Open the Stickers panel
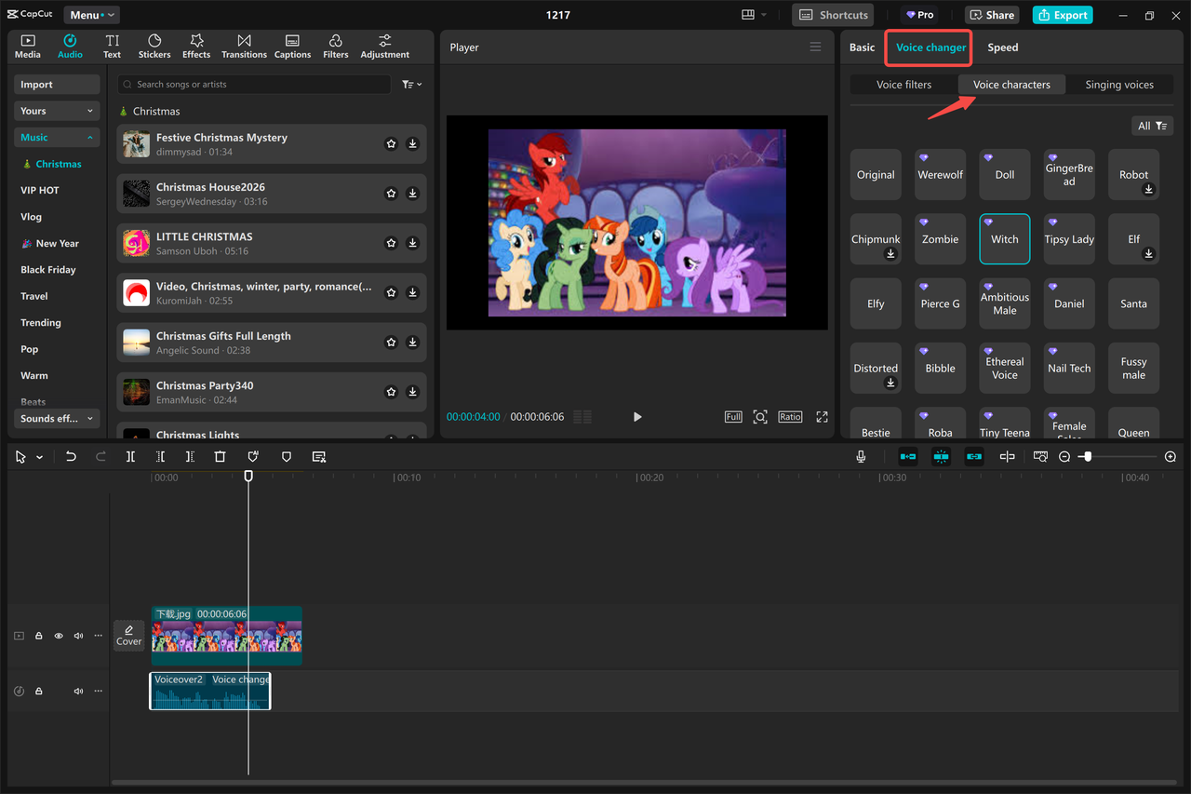 point(154,46)
